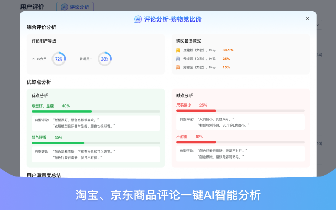
Task: Click the green 30% value
Action: coord(58,138)
